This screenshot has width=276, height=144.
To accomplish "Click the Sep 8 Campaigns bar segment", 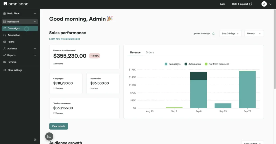I will 199,94.
